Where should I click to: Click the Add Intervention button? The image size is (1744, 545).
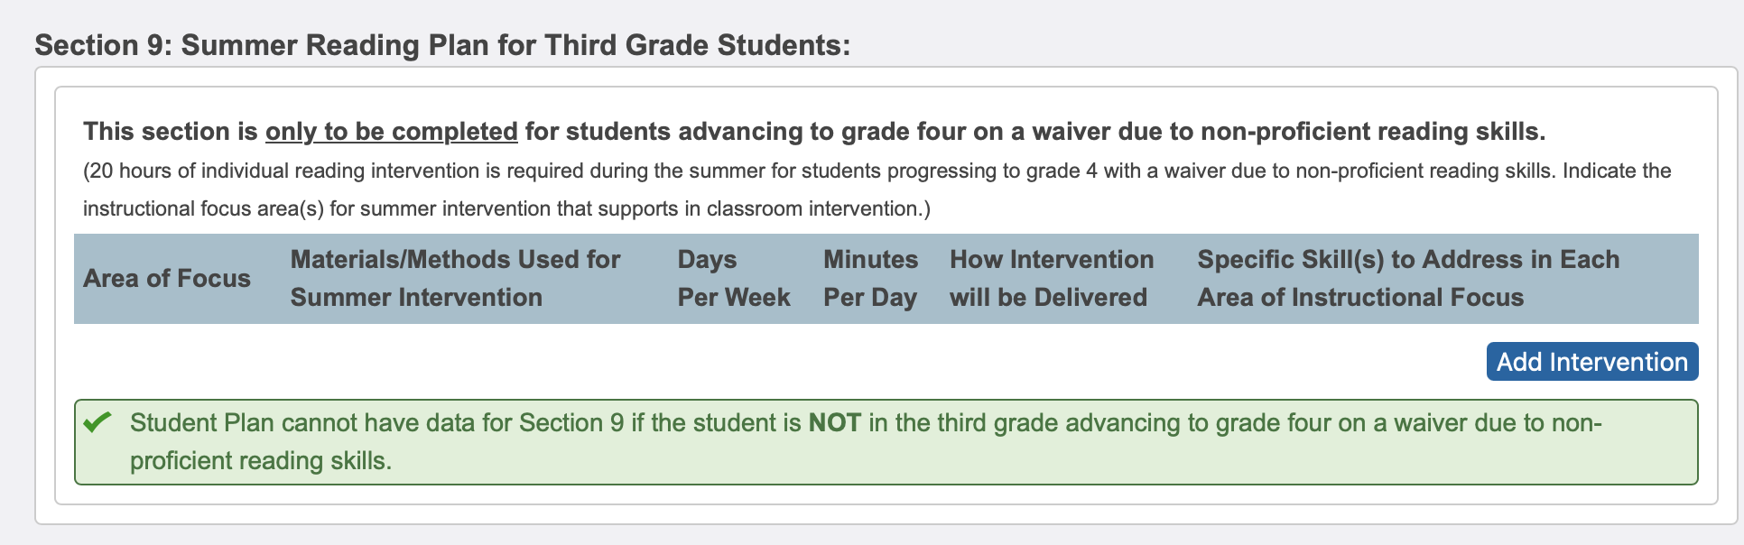[1591, 362]
